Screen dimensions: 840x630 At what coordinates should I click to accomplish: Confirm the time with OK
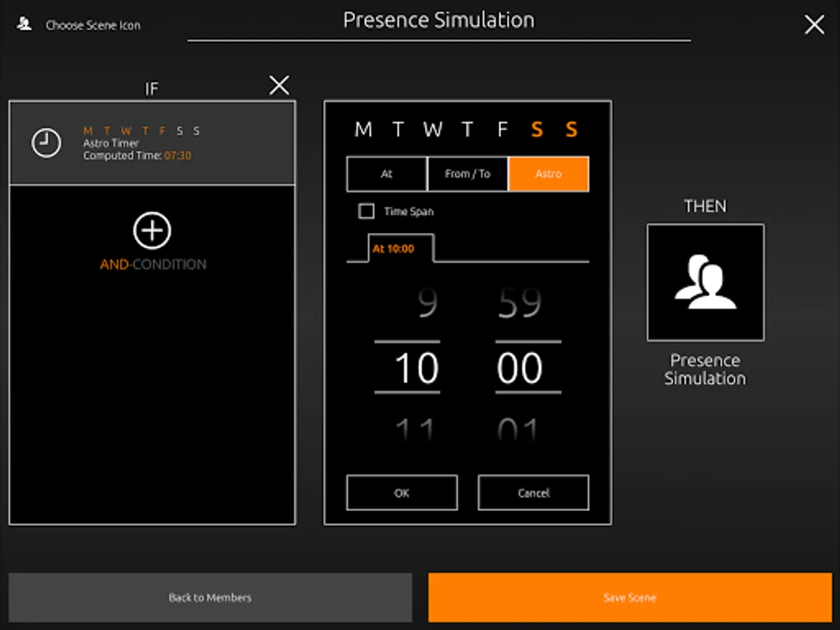[402, 493]
